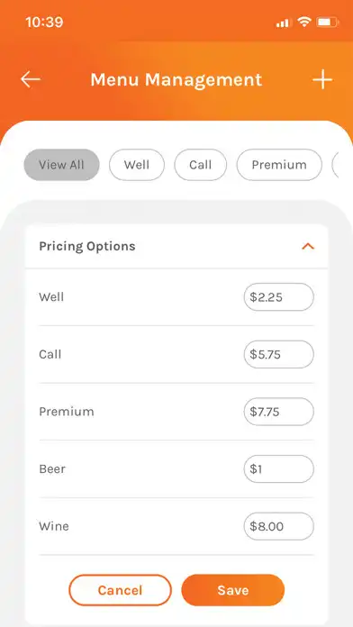Tap the battery status icon
The height and width of the screenshot is (627, 353).
point(328,23)
